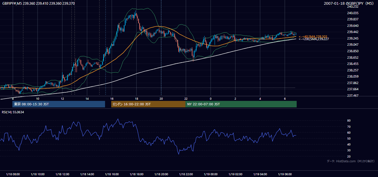Click bottom time label 1/18 08:00

click(x=13, y=174)
